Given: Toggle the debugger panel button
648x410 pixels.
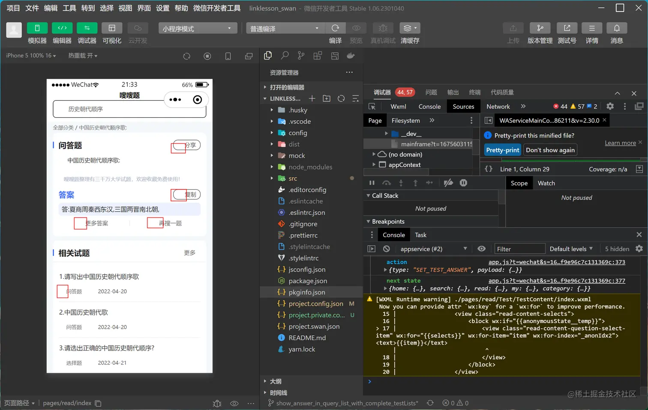Looking at the screenshot, I should (x=87, y=28).
